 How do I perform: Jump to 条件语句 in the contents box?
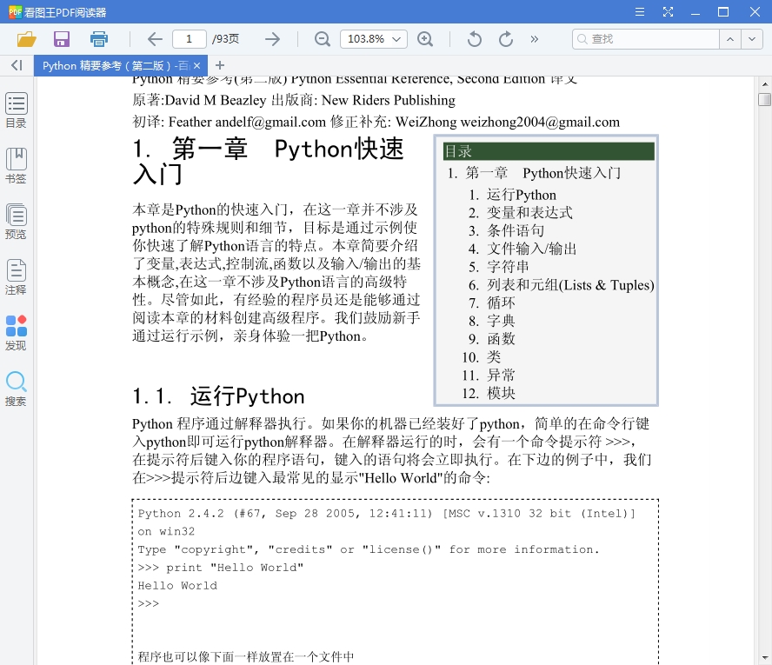[516, 231]
